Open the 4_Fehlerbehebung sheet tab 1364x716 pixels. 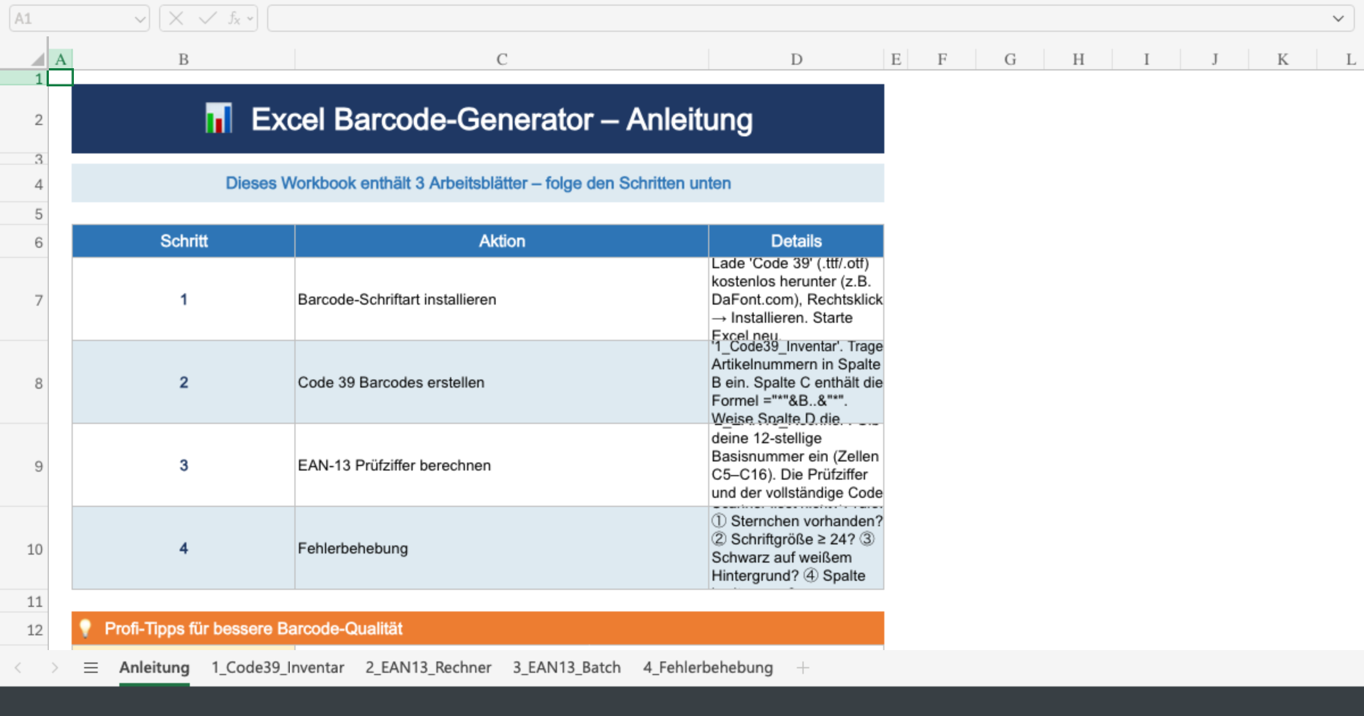coord(708,668)
